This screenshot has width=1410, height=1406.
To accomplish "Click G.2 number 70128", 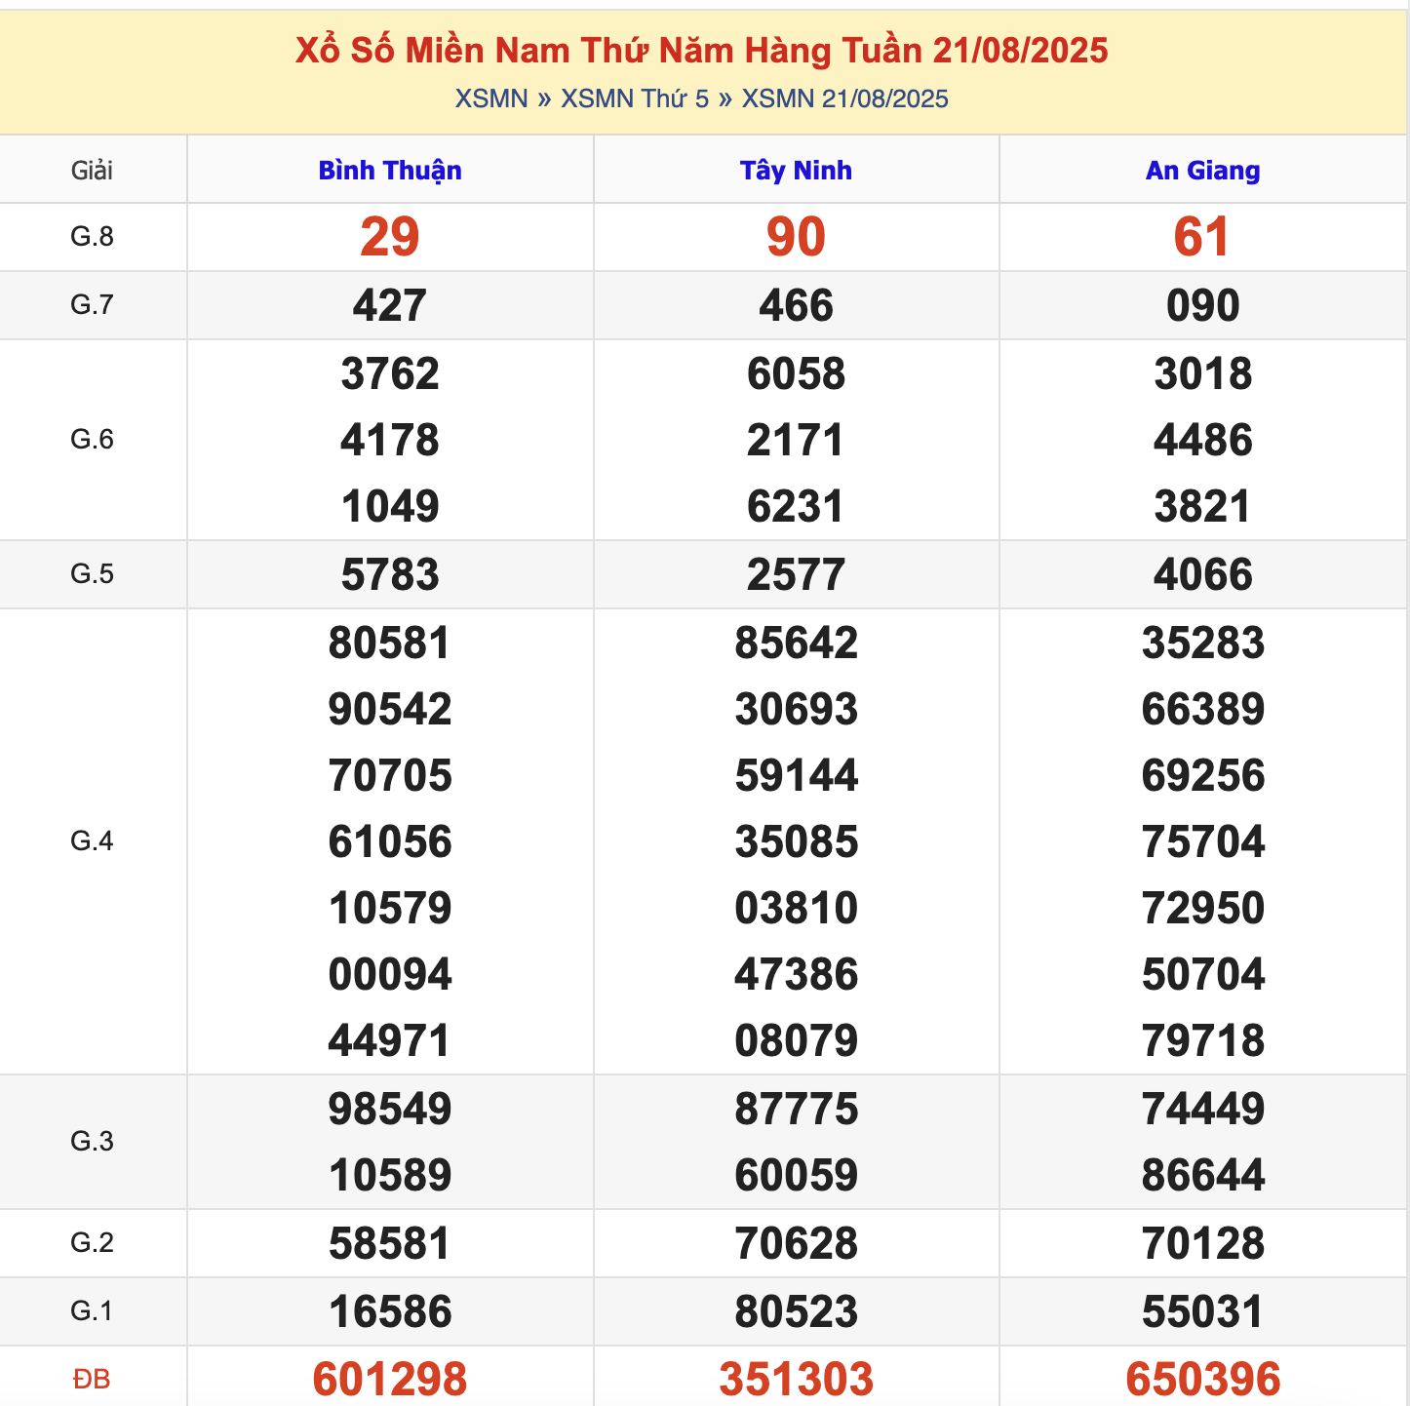I will 1202,1243.
